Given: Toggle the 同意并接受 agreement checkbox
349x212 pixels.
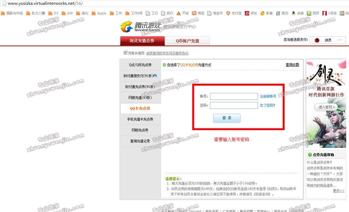Looking at the screenshot, I should (125, 53).
